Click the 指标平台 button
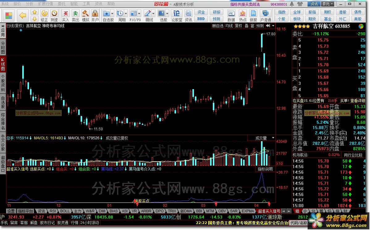Image resolution: width=370 pixels, height=230 pixels. 25,211
